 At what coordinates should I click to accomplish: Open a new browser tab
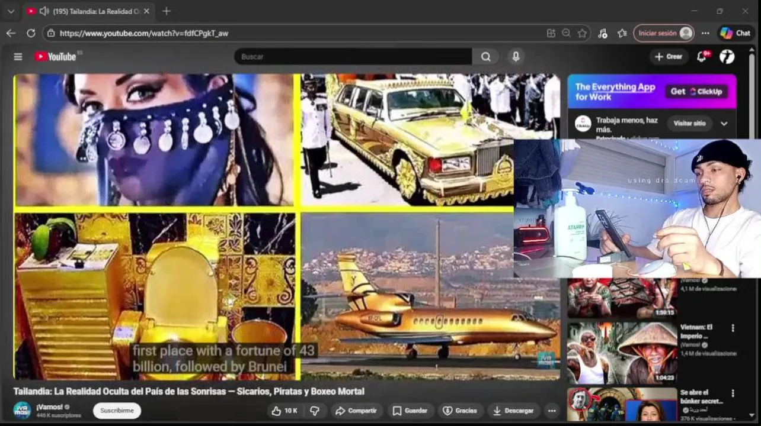point(167,11)
